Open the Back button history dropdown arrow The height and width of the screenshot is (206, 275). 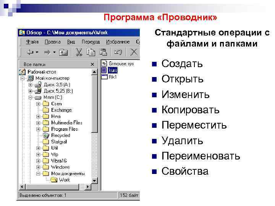click(x=37, y=52)
